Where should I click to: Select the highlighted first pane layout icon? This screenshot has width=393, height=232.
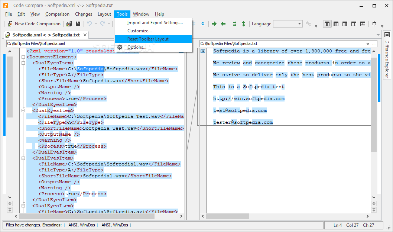(327, 24)
